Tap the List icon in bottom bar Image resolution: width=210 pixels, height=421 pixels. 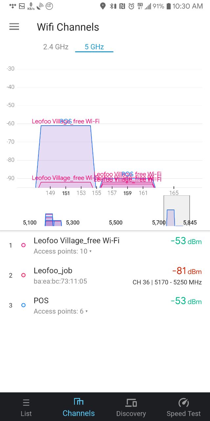click(26, 403)
